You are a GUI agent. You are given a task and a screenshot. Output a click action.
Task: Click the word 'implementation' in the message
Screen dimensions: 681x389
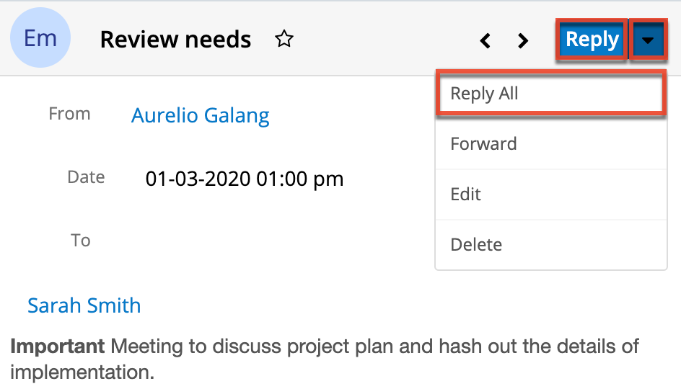tap(81, 372)
